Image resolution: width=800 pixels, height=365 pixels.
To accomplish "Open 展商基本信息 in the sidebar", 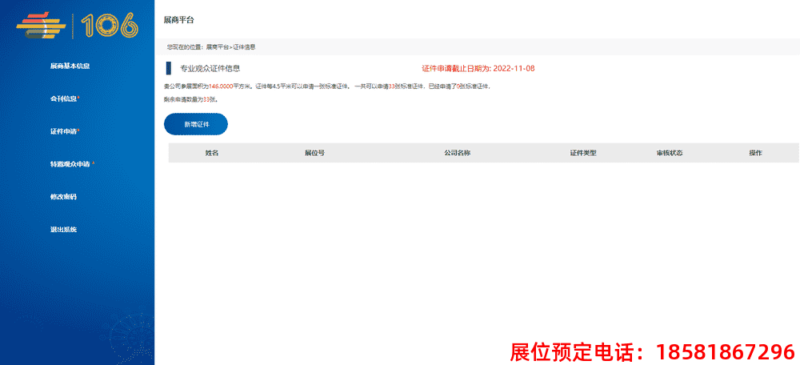I will coord(70,66).
